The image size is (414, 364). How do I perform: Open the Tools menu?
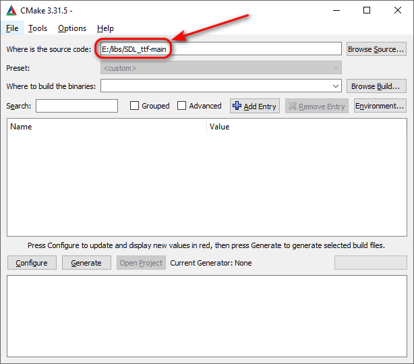38,28
